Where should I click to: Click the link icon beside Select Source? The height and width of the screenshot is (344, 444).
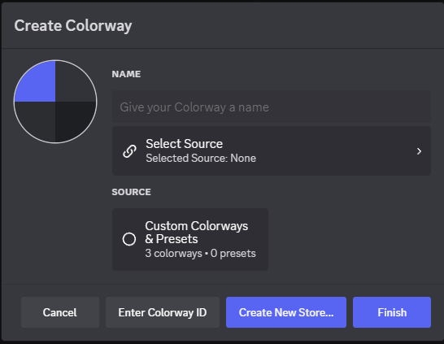[129, 151]
